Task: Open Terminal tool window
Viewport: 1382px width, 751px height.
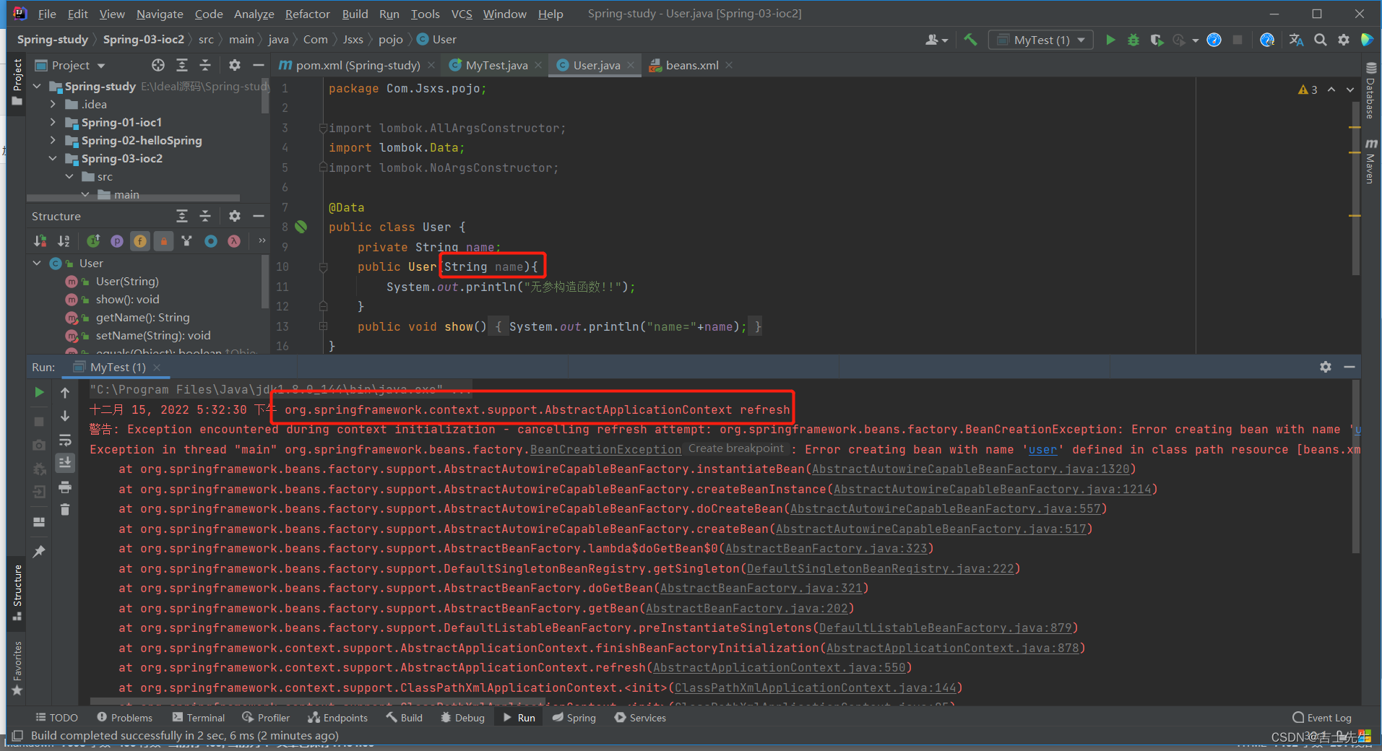Action: [199, 718]
